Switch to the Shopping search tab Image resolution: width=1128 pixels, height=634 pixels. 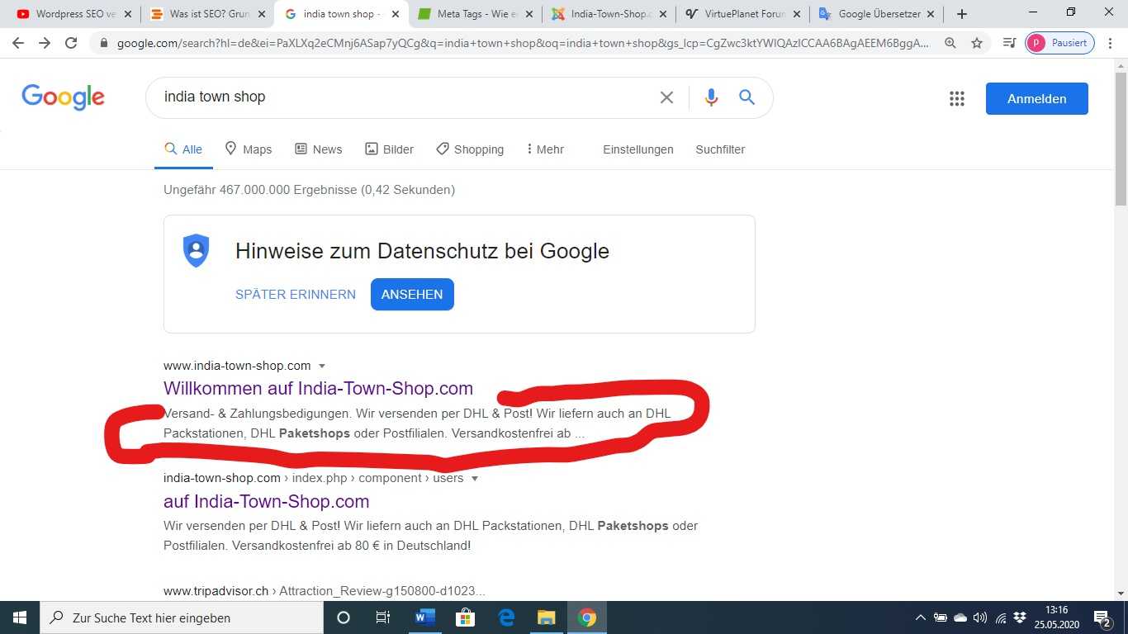pyautogui.click(x=470, y=149)
